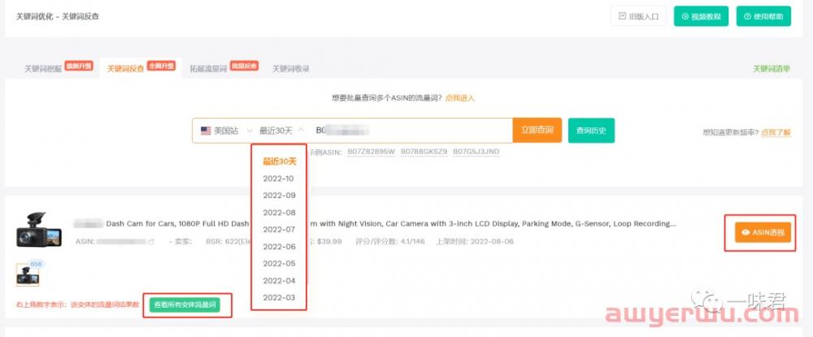Follow the 点我了解 update frequency link

point(776,132)
